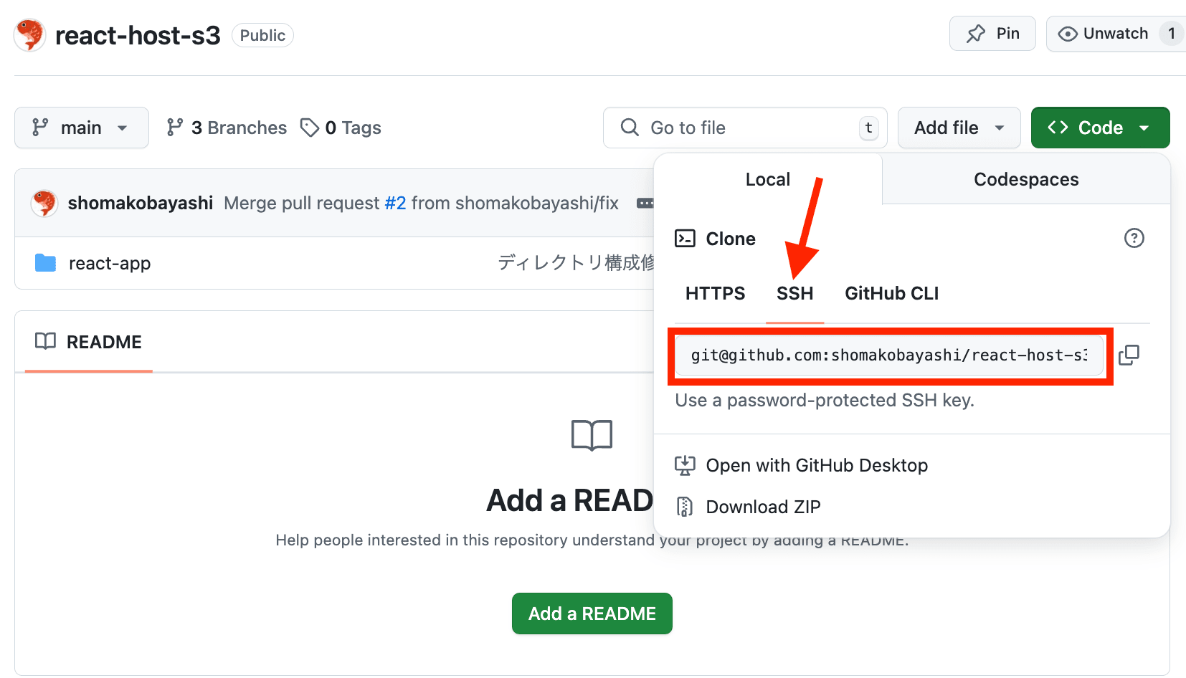Expand commit message ellipsis button
Screen dimensions: 1186x678
click(645, 203)
